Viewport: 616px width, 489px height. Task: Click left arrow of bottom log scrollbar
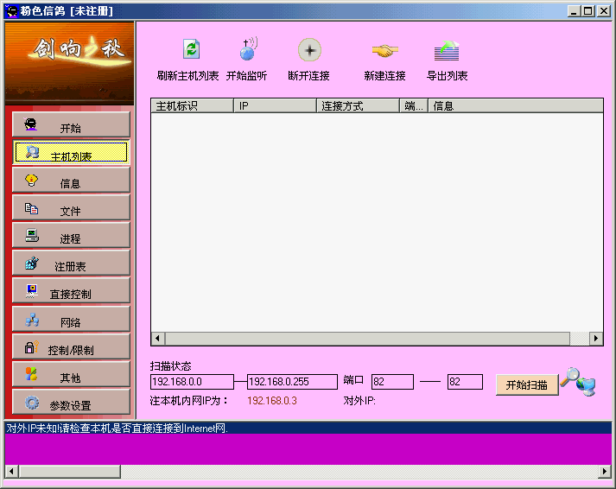click(x=11, y=472)
